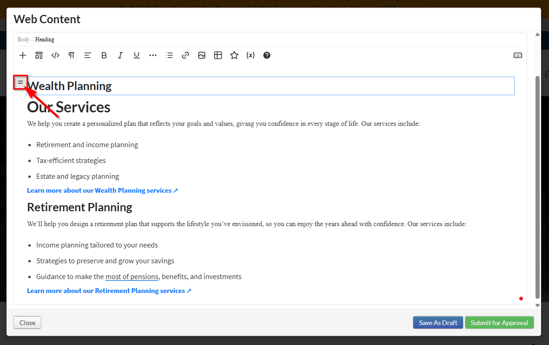
Task: Open the more formatting ellipsis menu
Action: pos(152,55)
